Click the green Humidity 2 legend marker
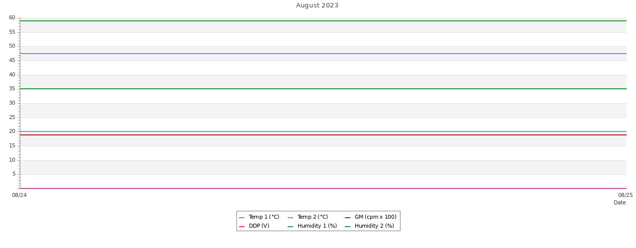 click(348, 227)
